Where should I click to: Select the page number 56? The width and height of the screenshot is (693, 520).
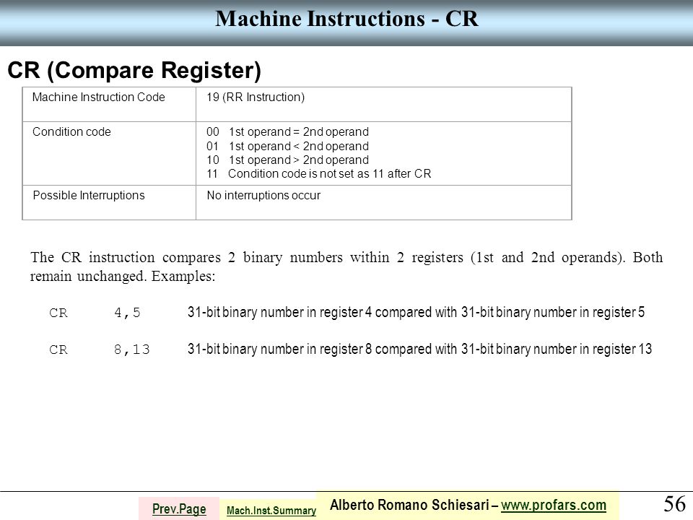click(x=674, y=503)
